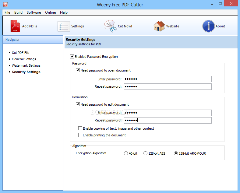Click the Add PDFs label
Viewport: 240px width, 193px height.
point(30,26)
